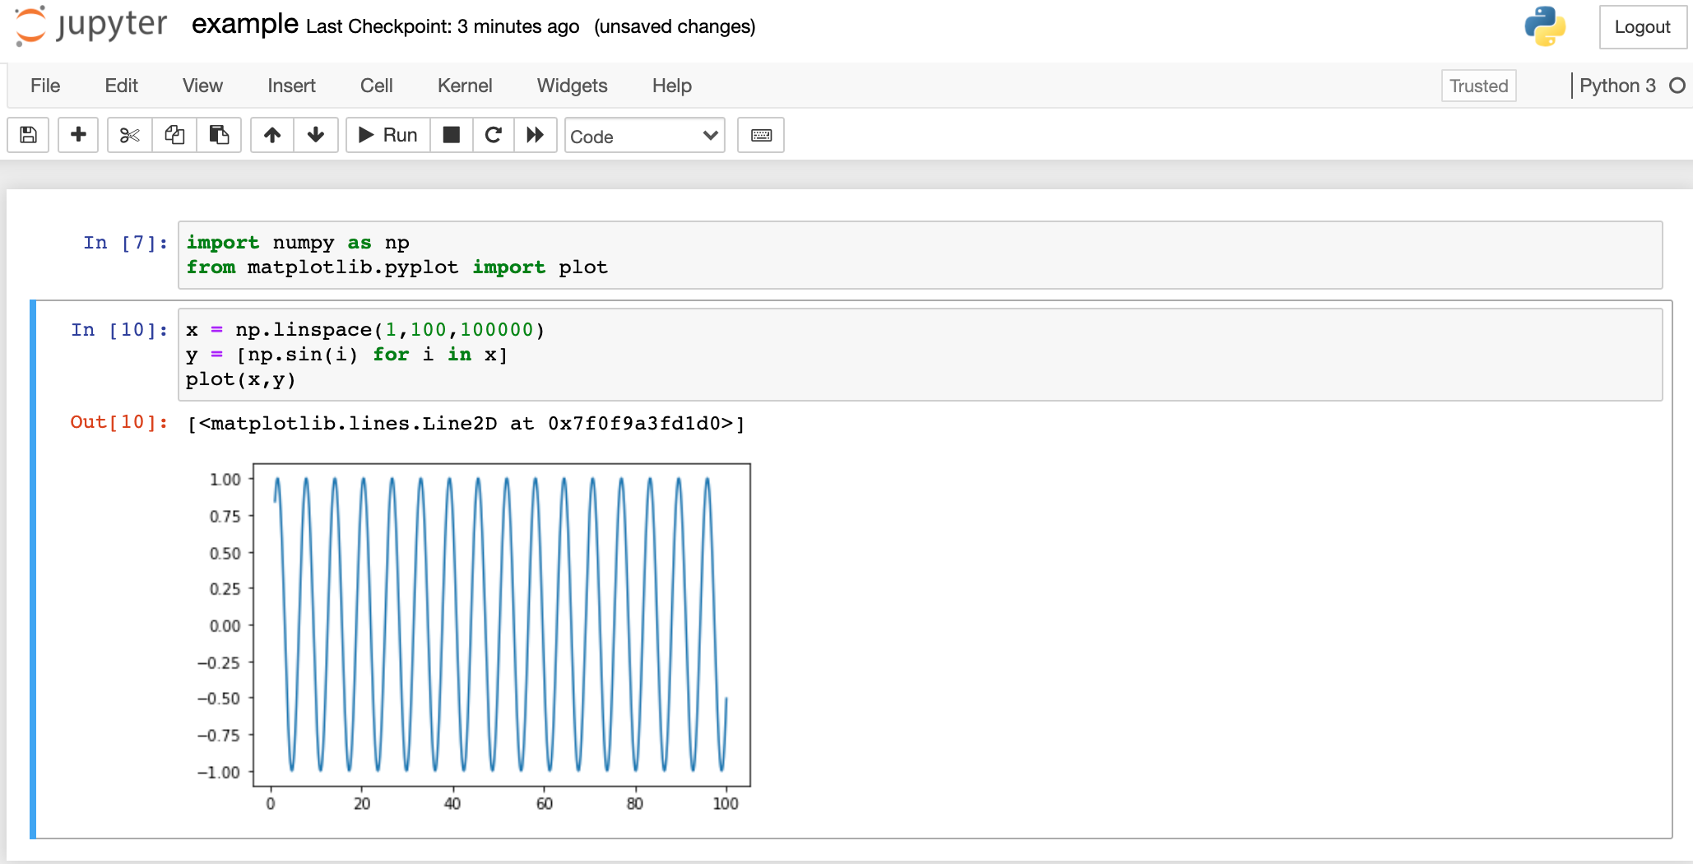
Task: Click the kernel idle indicator circle
Action: pos(1677,86)
